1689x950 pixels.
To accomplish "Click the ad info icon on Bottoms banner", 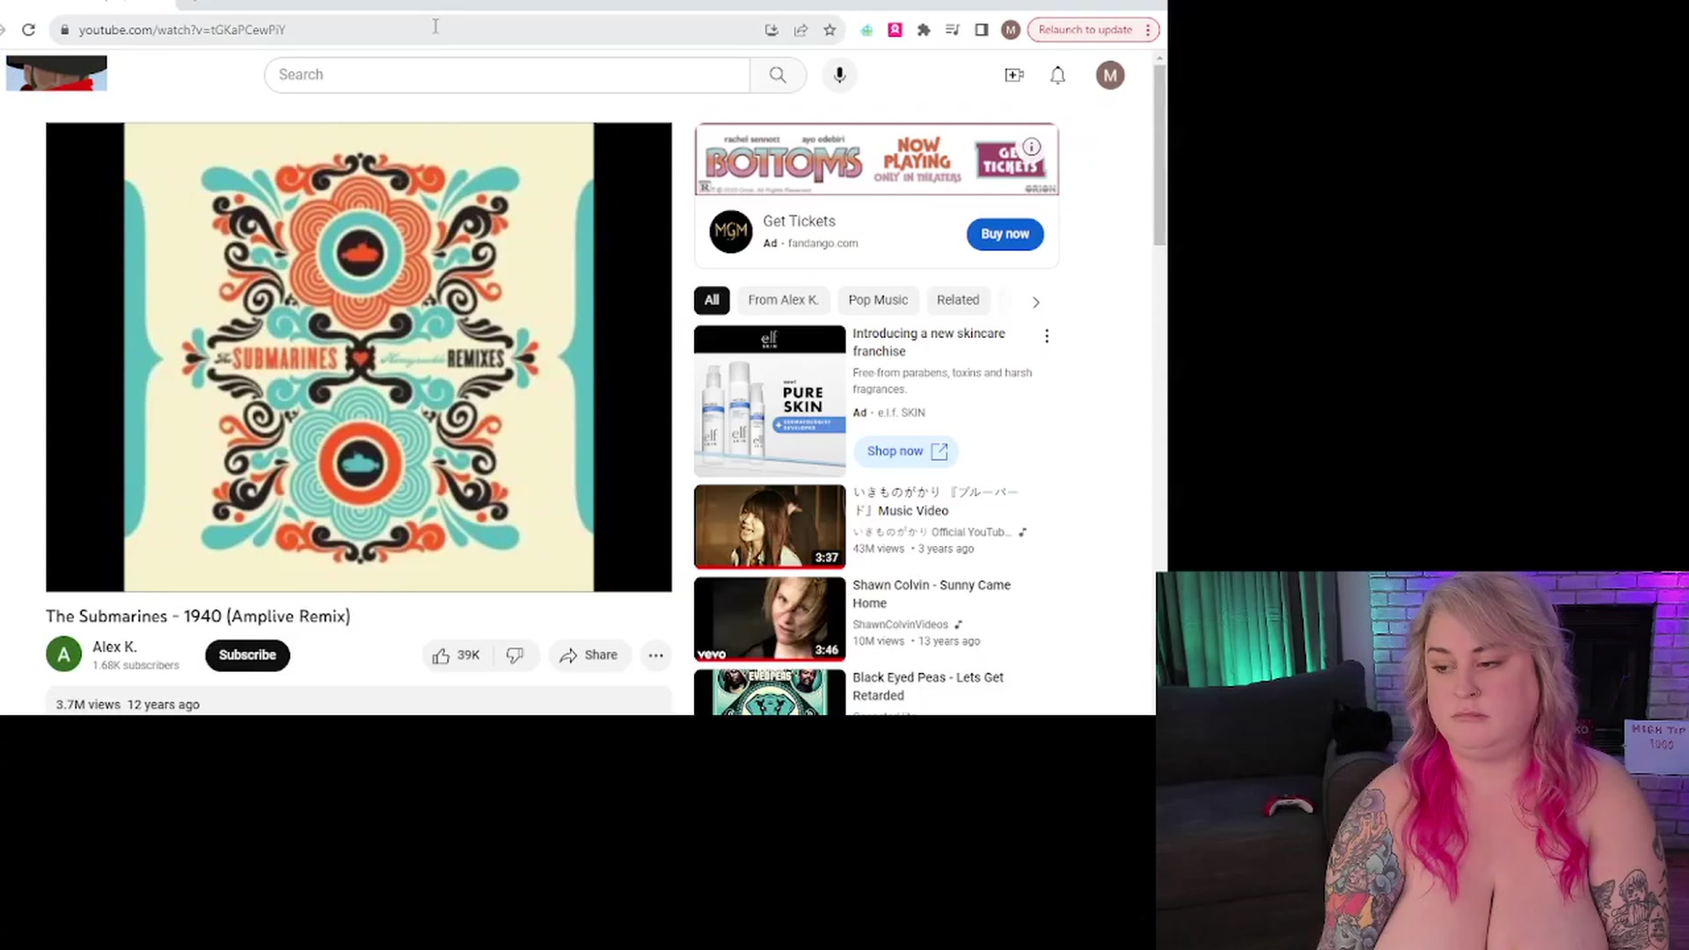I will tap(1031, 147).
